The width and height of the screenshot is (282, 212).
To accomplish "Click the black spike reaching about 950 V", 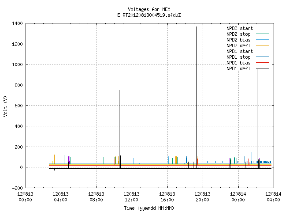I will (x=257, y=119).
